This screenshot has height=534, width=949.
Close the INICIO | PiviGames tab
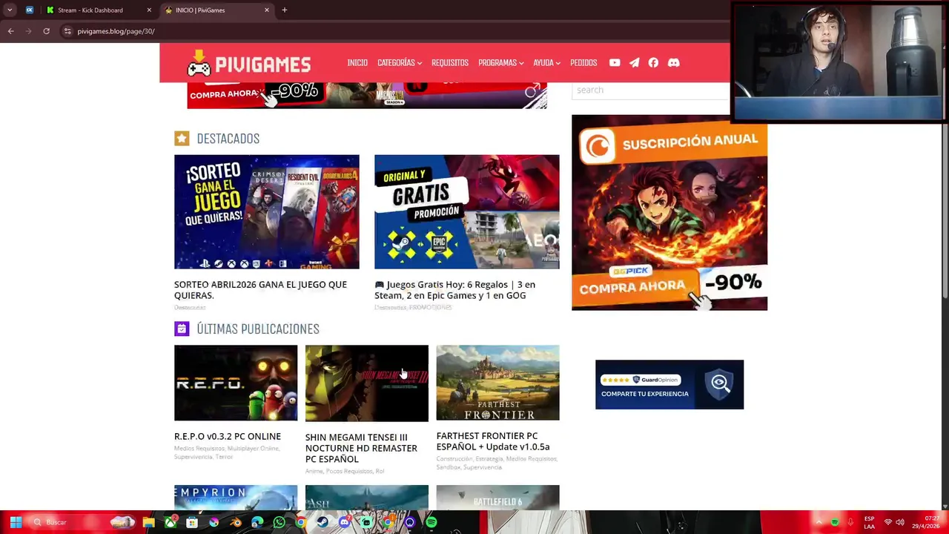pos(267,10)
